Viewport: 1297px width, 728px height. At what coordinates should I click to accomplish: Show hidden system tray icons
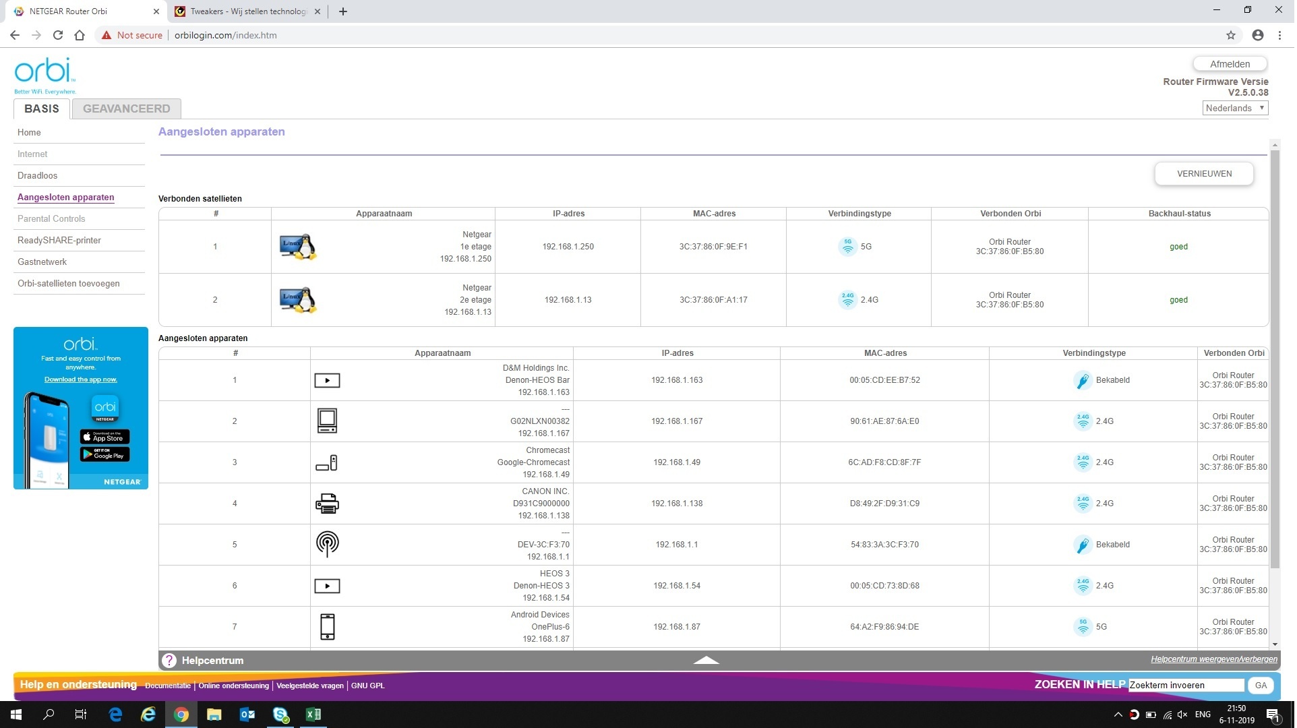1118,715
